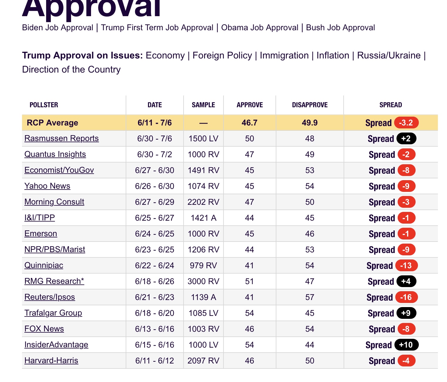Click the 6/22 - 6/24 date cell
Viewport: 447px width, 382px height.
pyautogui.click(x=155, y=265)
